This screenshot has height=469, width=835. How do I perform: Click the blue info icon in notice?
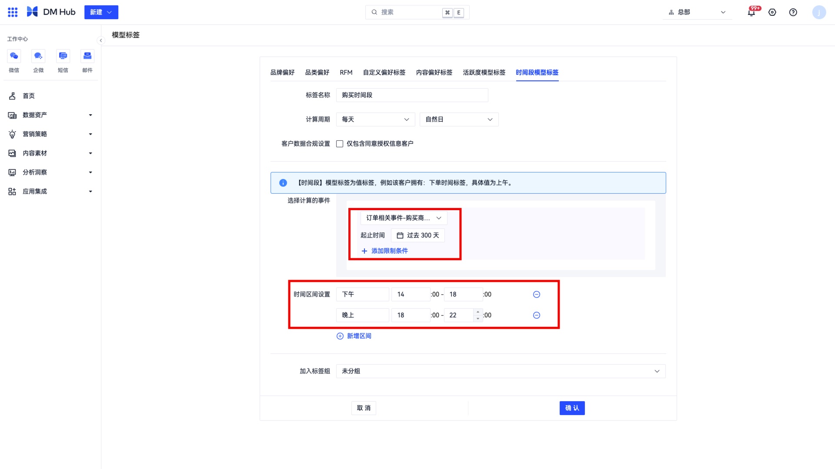click(x=283, y=183)
